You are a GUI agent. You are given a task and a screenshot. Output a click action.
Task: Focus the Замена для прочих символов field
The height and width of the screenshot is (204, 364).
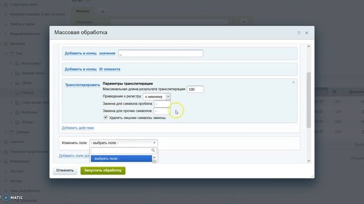[x=162, y=111]
